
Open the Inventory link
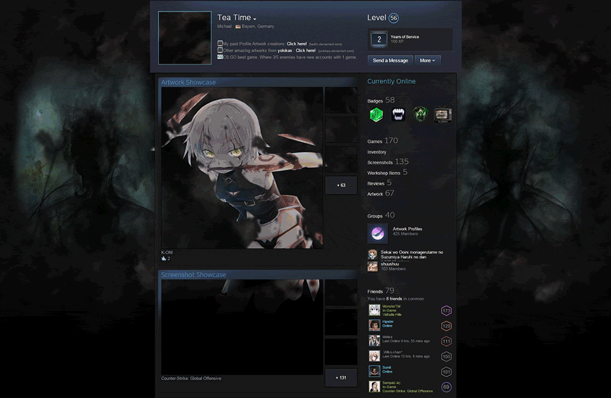pos(377,152)
